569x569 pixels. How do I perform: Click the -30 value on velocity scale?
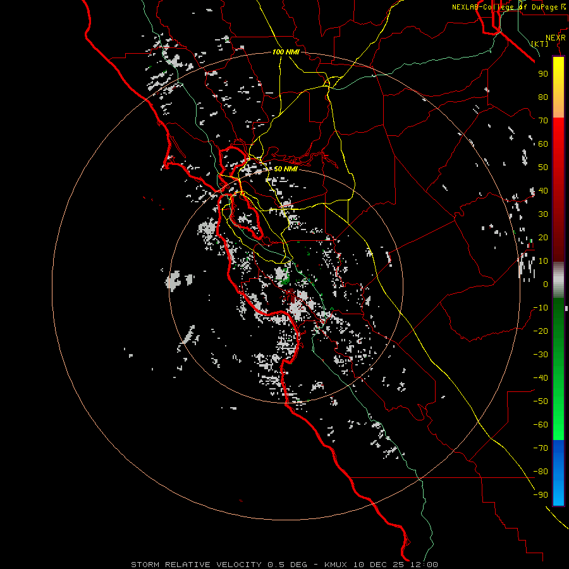tap(541, 355)
